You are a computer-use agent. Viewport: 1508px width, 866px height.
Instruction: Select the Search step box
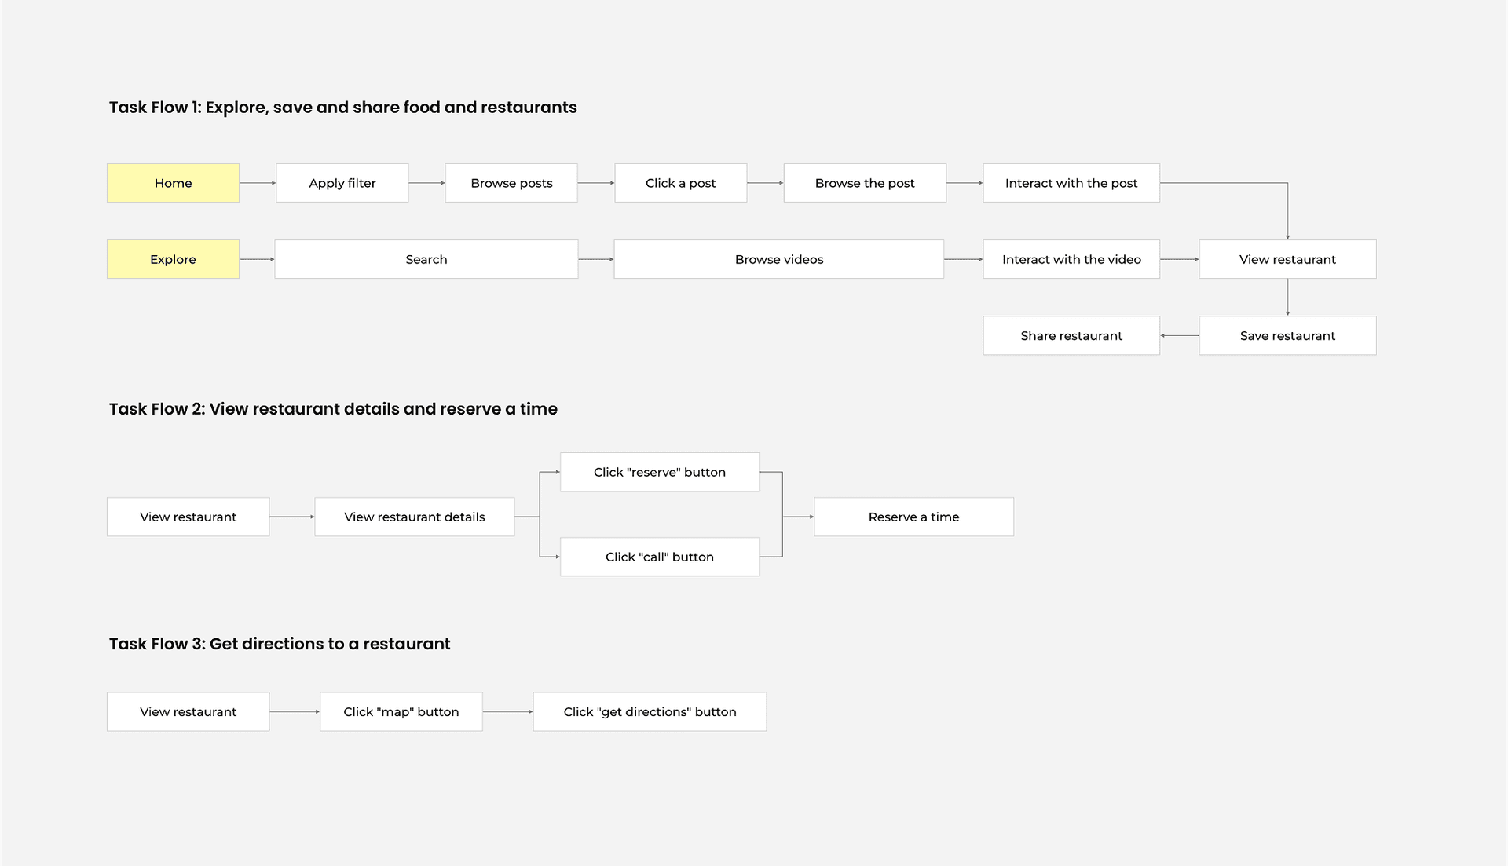click(426, 259)
